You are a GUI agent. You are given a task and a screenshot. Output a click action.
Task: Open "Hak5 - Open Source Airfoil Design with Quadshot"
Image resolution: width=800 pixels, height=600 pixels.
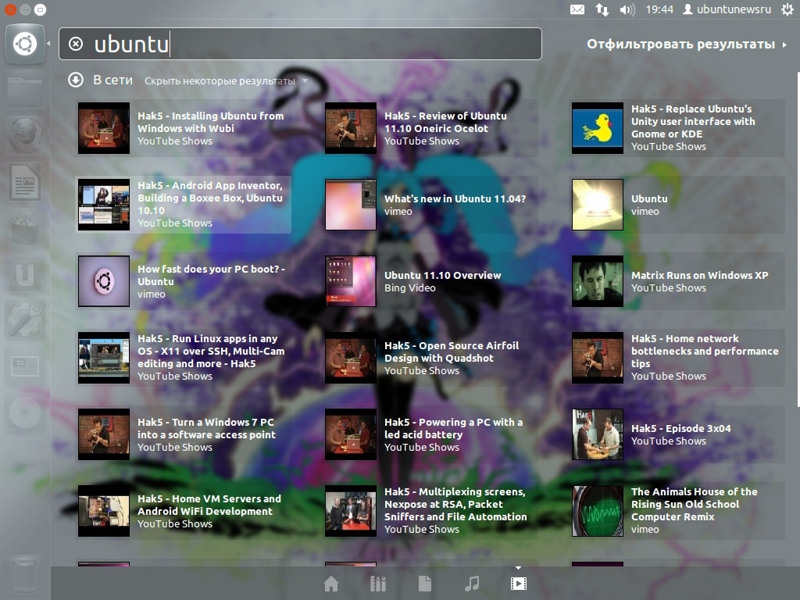click(431, 358)
